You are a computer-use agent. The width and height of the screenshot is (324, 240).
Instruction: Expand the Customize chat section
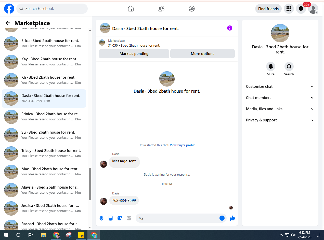point(280,87)
